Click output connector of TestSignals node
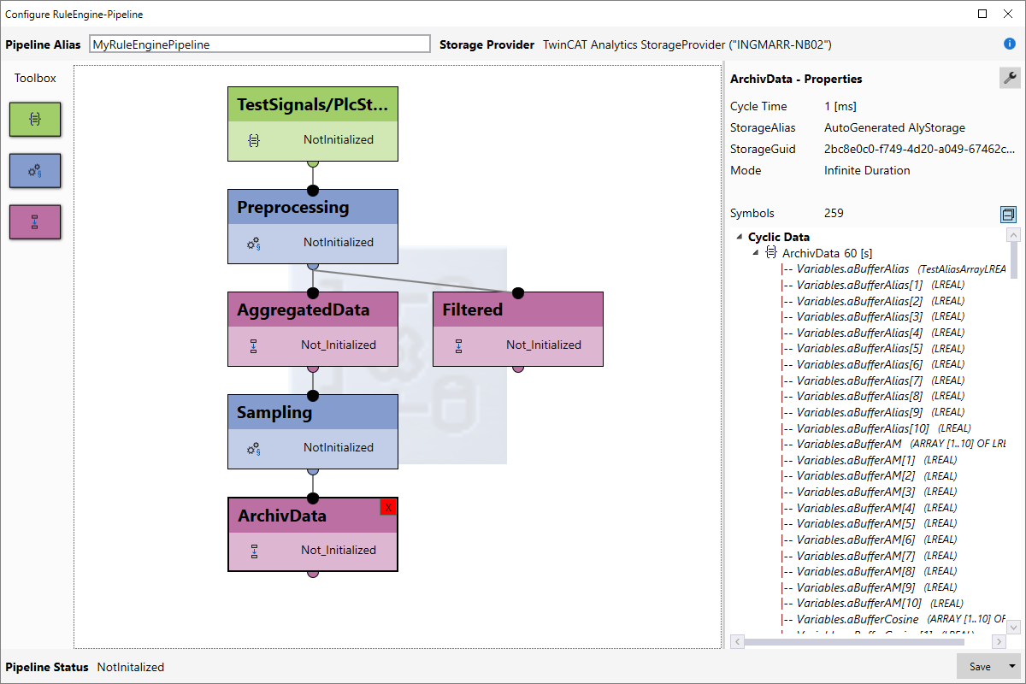The height and width of the screenshot is (684, 1026). click(313, 162)
